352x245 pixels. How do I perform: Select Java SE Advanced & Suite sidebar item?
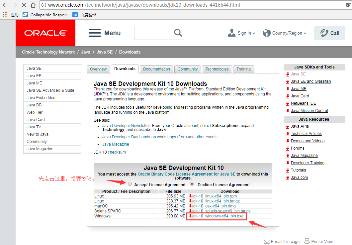[x=52, y=90]
